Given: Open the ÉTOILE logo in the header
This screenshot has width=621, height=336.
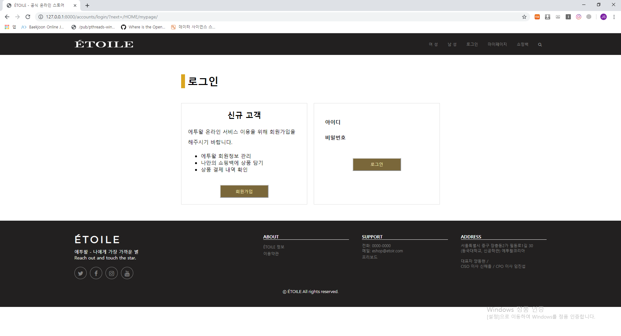Looking at the screenshot, I should tap(103, 44).
